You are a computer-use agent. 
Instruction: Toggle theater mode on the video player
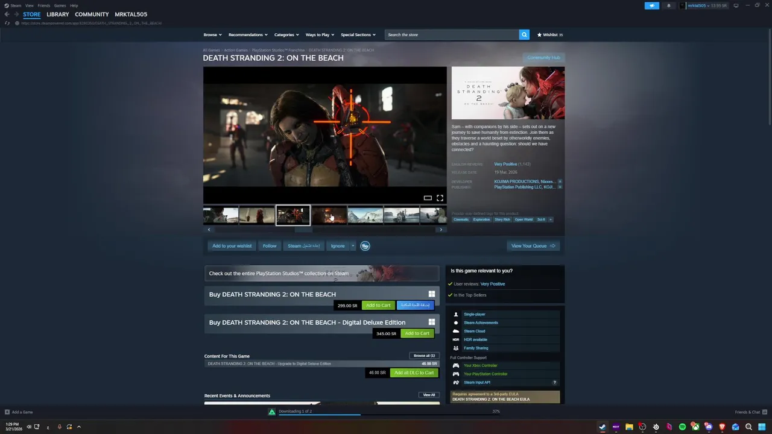(428, 198)
